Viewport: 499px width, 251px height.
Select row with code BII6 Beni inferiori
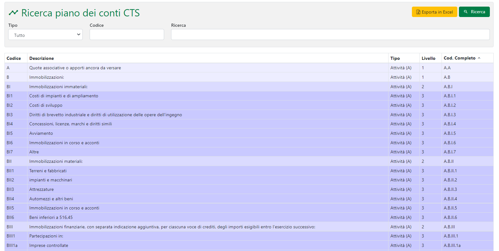[x=51, y=217]
